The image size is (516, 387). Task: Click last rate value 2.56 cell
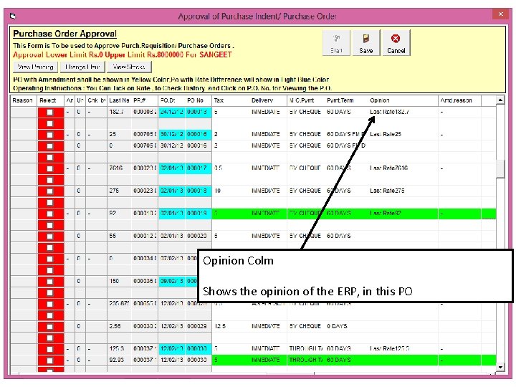(119, 326)
